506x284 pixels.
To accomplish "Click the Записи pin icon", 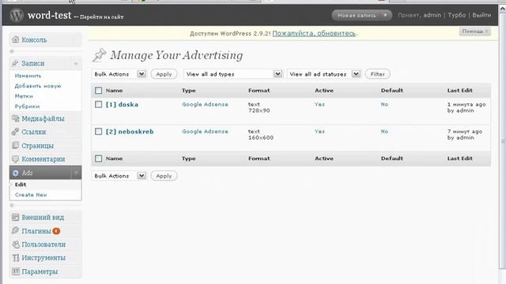I will [x=15, y=63].
